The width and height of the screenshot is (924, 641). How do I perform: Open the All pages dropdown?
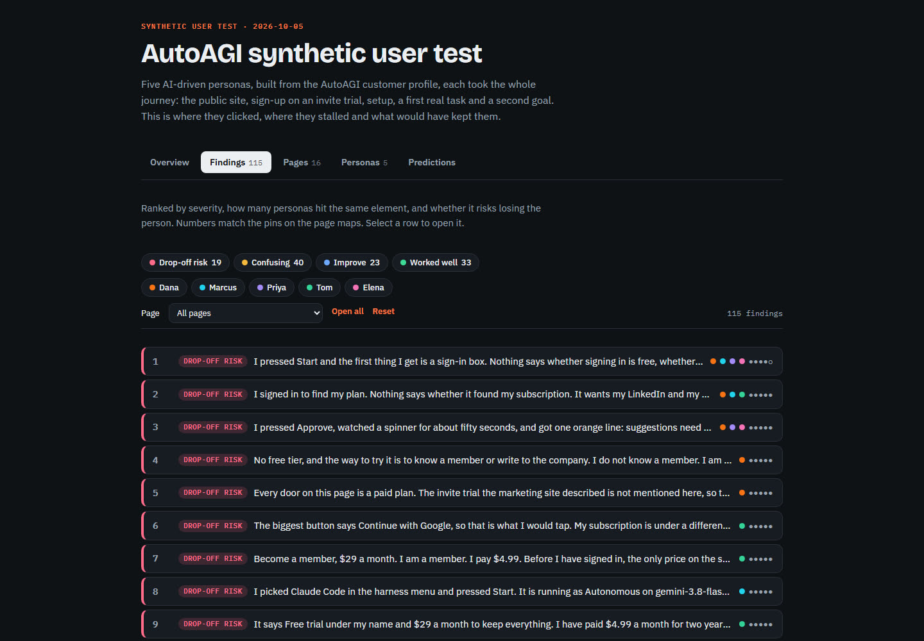pyautogui.click(x=246, y=313)
